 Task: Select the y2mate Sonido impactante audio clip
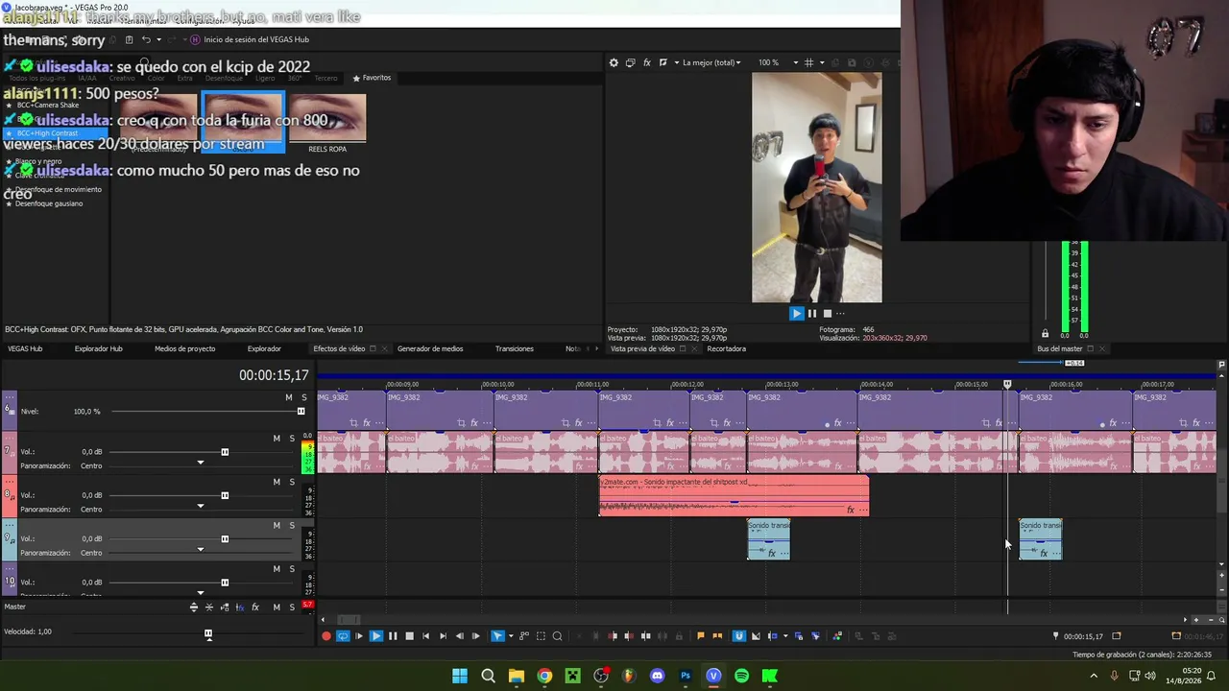click(734, 495)
